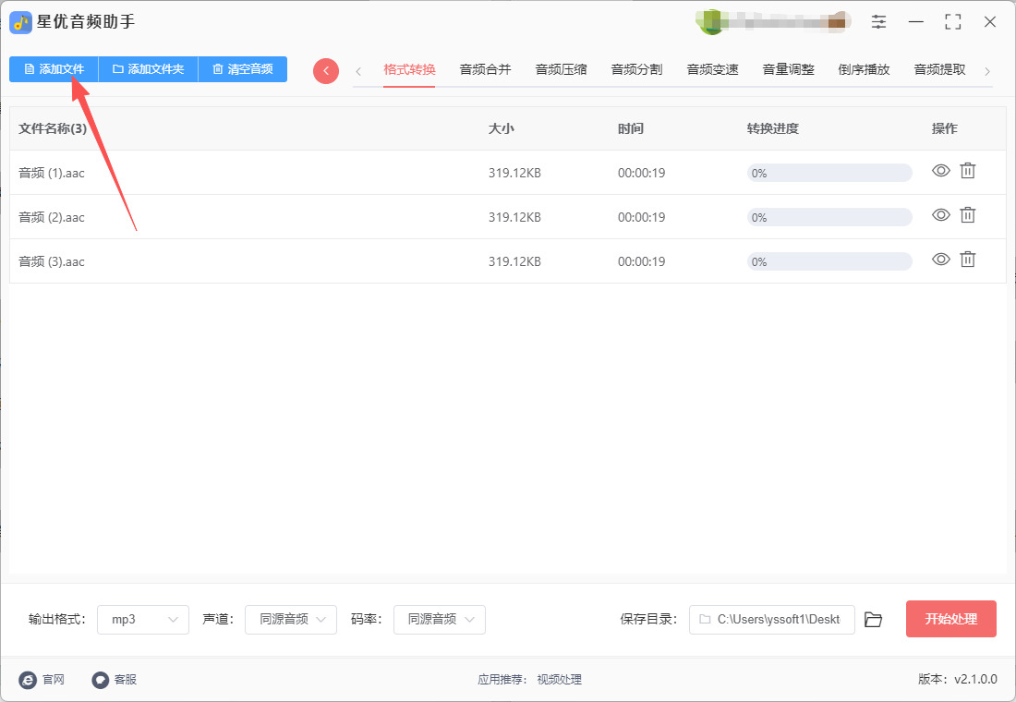1016x702 pixels.
Task: Open the 声道 channel dropdown
Action: coord(291,620)
